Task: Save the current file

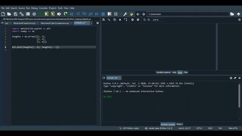Action: [16, 14]
